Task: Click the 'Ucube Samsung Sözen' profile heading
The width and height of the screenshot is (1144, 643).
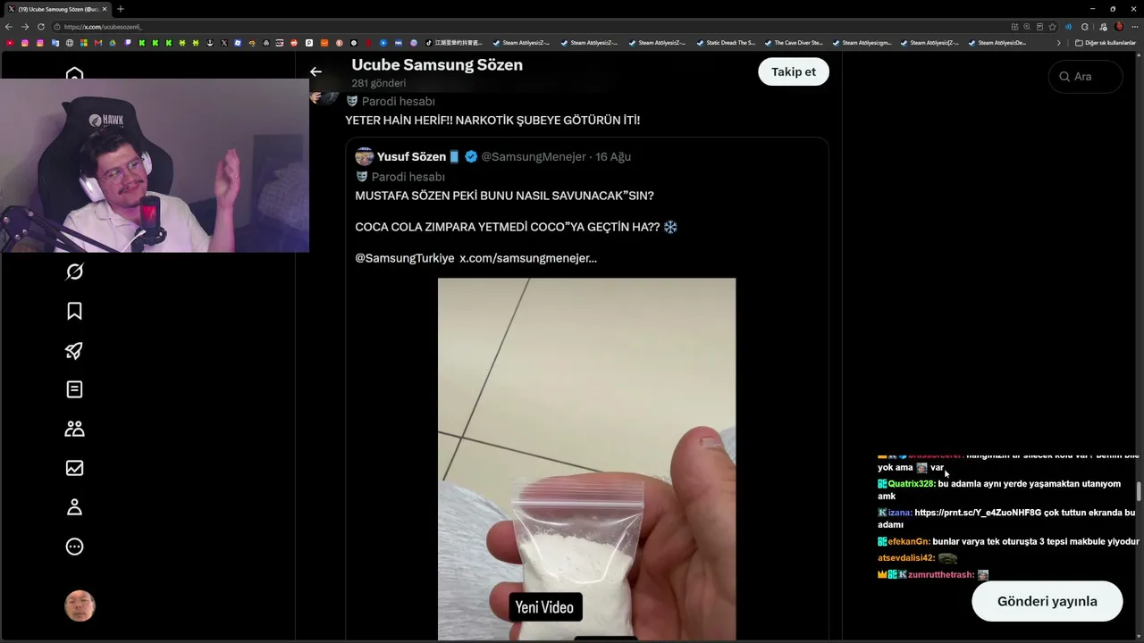Action: (437, 64)
